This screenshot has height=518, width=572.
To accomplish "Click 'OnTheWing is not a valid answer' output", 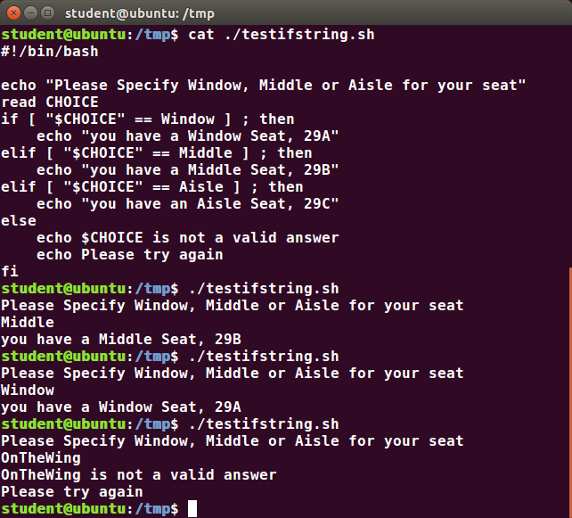I will tap(139, 475).
